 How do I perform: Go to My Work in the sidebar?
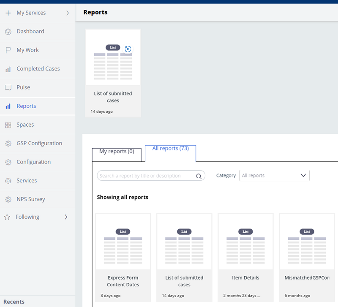(x=38, y=50)
